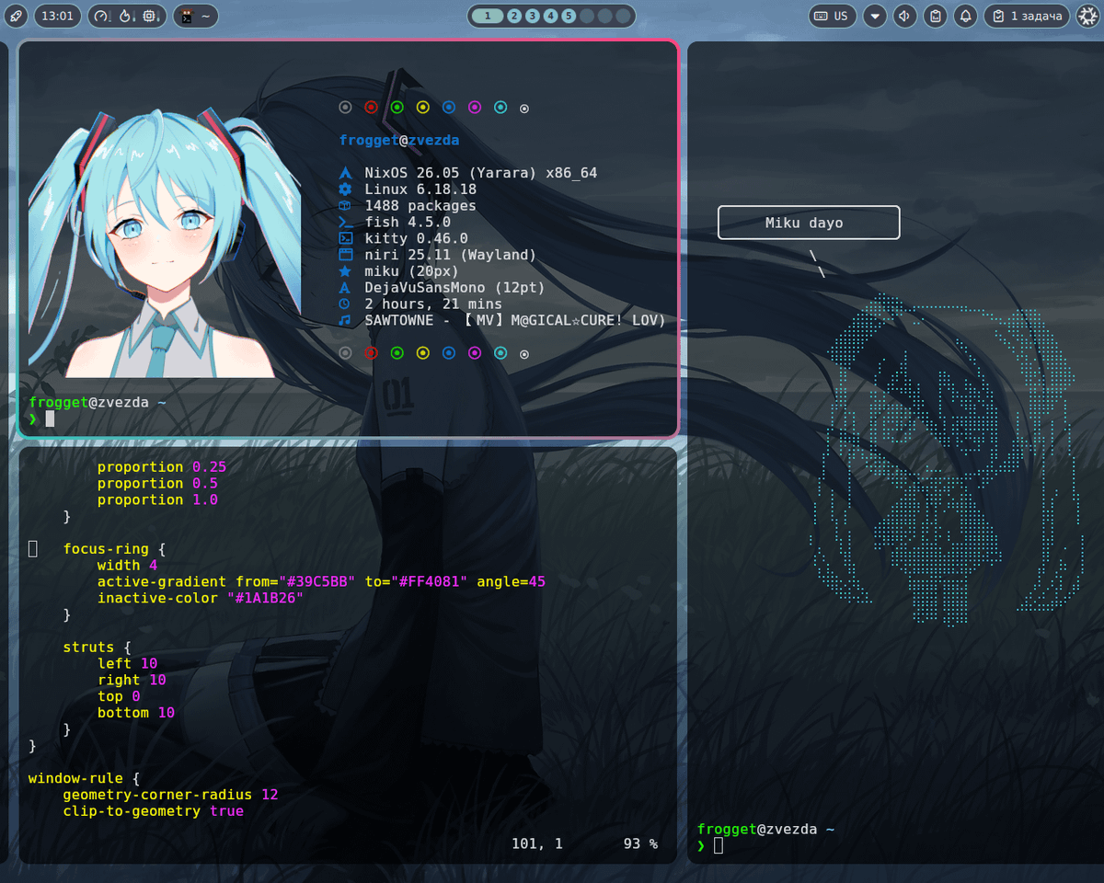Switch keyboard layout via US indicator
Image resolution: width=1104 pixels, height=883 pixels.
[x=833, y=16]
